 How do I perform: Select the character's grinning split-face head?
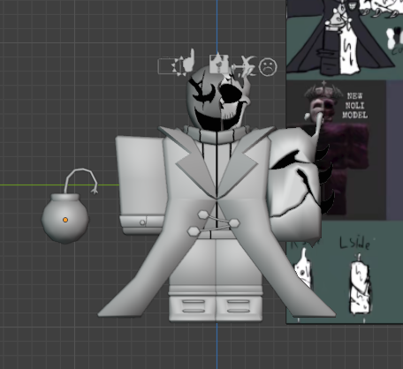click(x=218, y=99)
